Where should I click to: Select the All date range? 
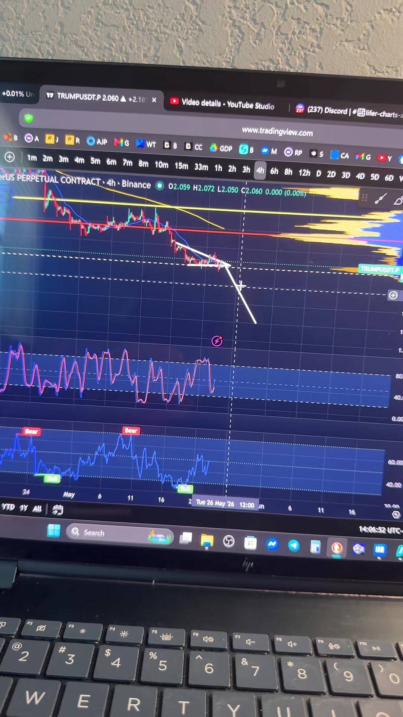pyautogui.click(x=37, y=508)
